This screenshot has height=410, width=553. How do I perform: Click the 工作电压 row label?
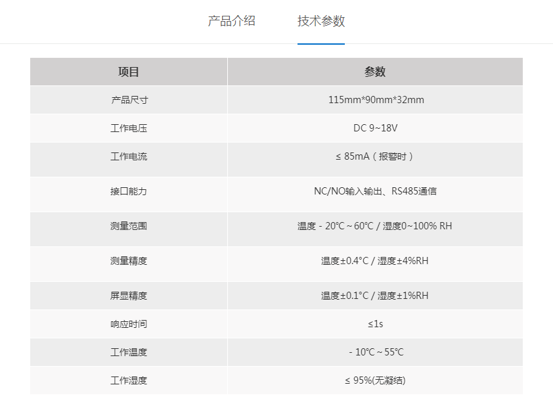(129, 128)
